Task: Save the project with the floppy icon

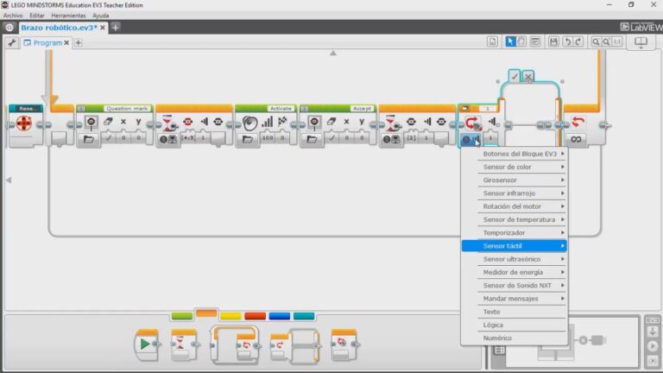Action: tap(553, 41)
